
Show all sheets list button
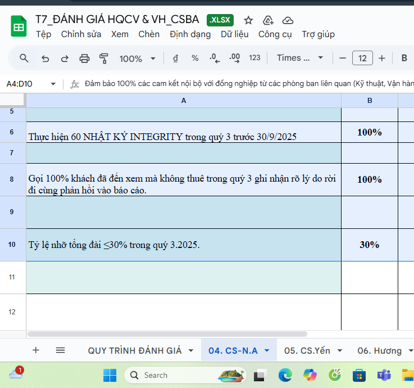pyautogui.click(x=60, y=350)
